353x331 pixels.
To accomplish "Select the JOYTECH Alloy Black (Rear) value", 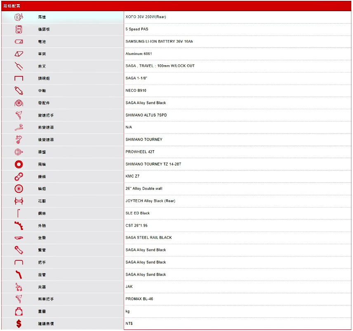I will coord(151,201).
